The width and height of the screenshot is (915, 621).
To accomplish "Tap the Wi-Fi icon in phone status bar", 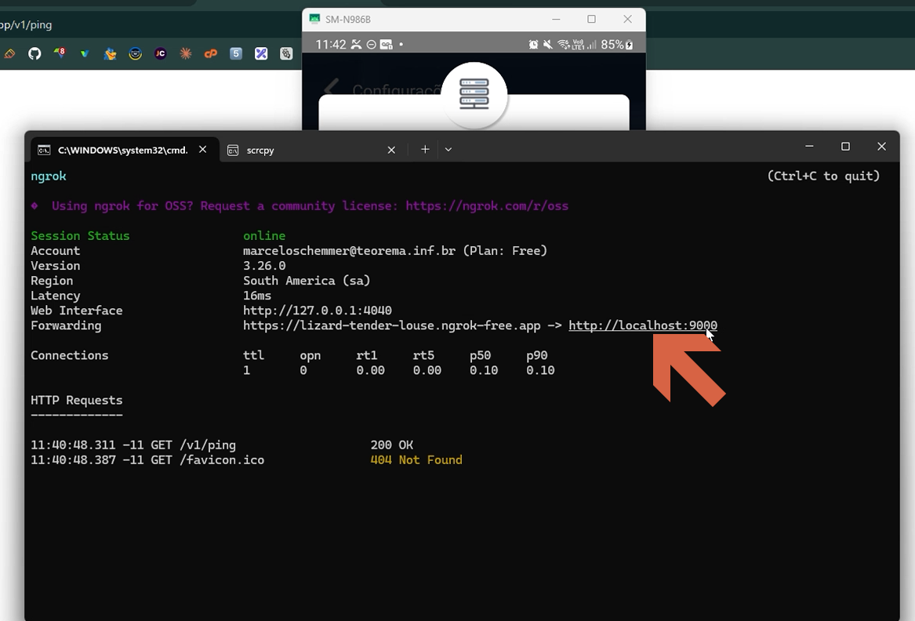I will point(563,45).
